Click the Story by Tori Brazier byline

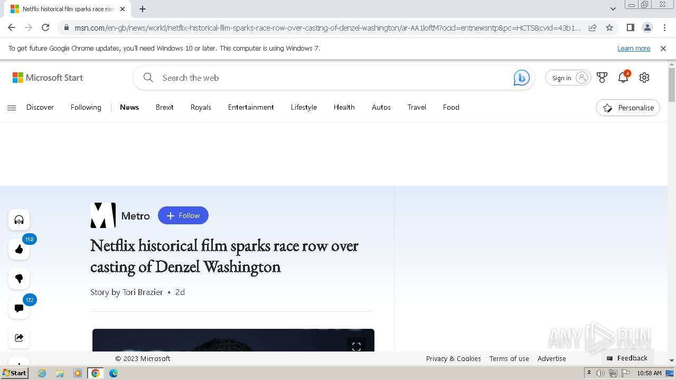pyautogui.click(x=127, y=292)
